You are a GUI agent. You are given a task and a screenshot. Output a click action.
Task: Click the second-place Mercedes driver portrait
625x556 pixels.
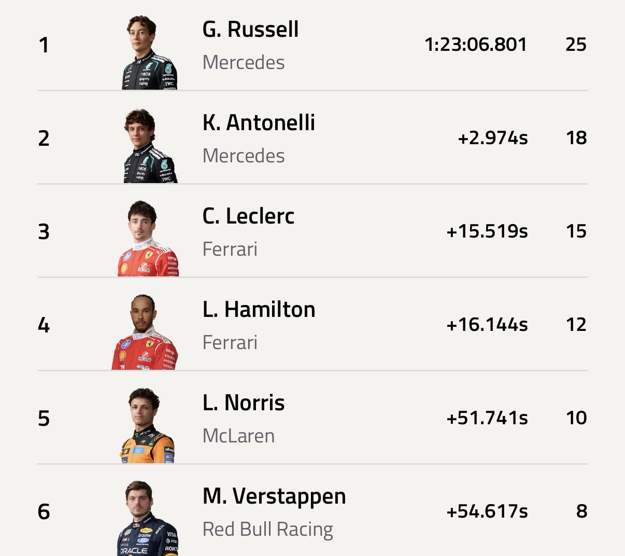150,146
